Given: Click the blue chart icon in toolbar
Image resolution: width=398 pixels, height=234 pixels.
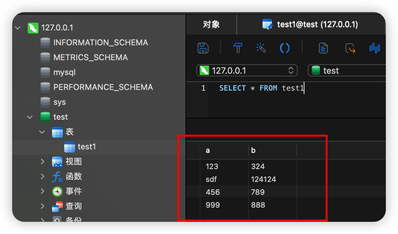Looking at the screenshot, I should [x=374, y=48].
